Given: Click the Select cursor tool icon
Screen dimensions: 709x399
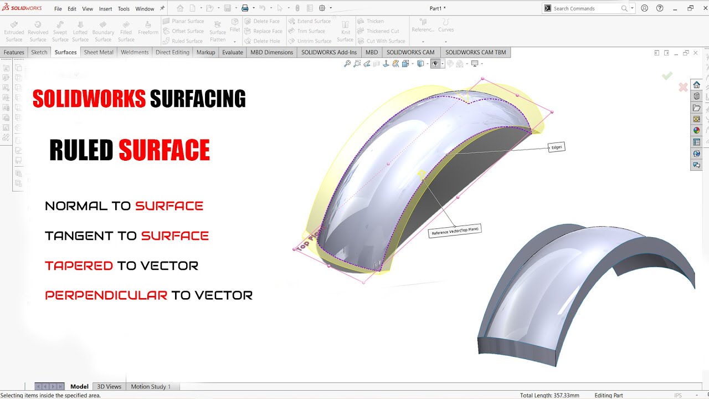Looking at the screenshot, I should pos(280,8).
